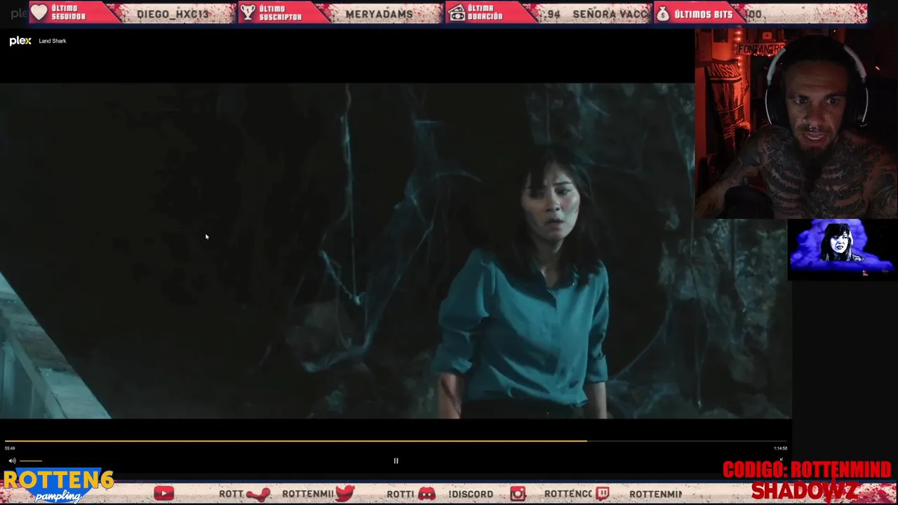This screenshot has width=898, height=505.
Task: Click the Twitter bird icon in bottom banner
Action: tap(344, 493)
